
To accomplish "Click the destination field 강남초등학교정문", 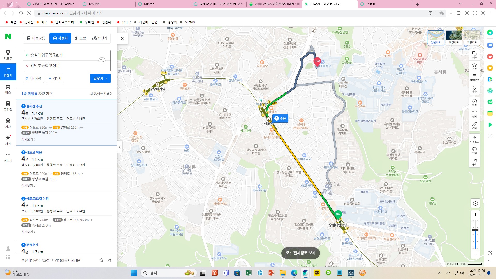I will 61,66.
